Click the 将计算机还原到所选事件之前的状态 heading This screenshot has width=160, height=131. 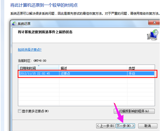[45, 32]
